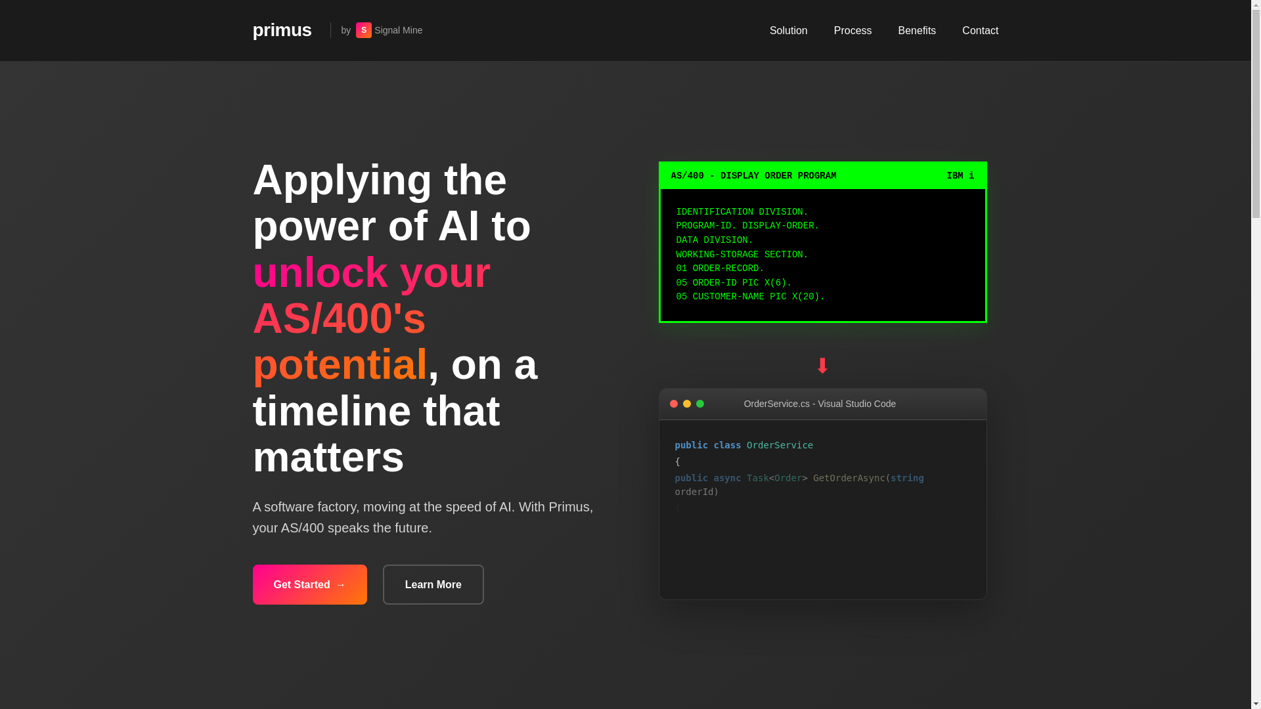Click the Get Started button

[310, 584]
